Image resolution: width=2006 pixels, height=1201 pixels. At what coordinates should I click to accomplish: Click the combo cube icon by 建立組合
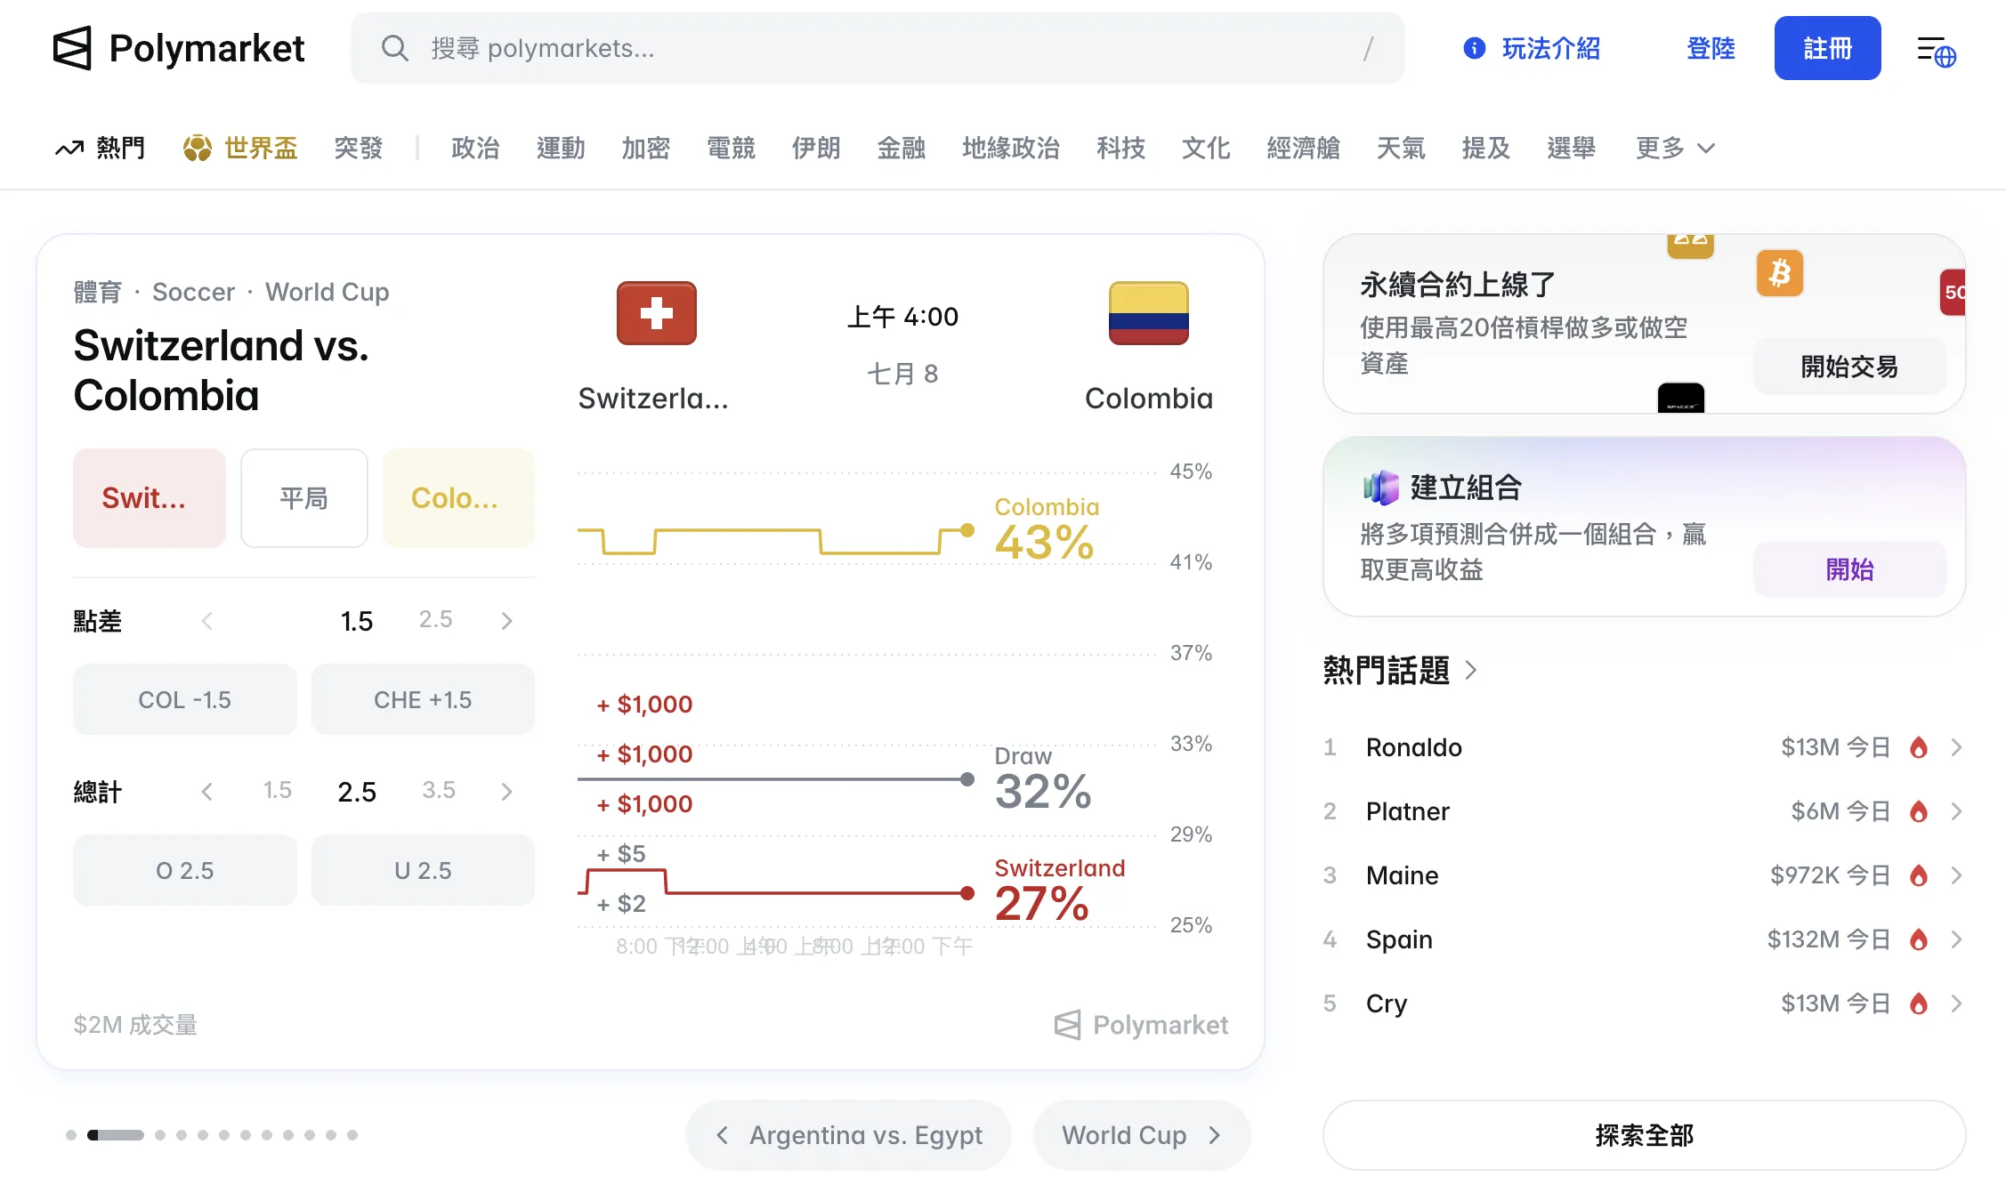[1381, 488]
